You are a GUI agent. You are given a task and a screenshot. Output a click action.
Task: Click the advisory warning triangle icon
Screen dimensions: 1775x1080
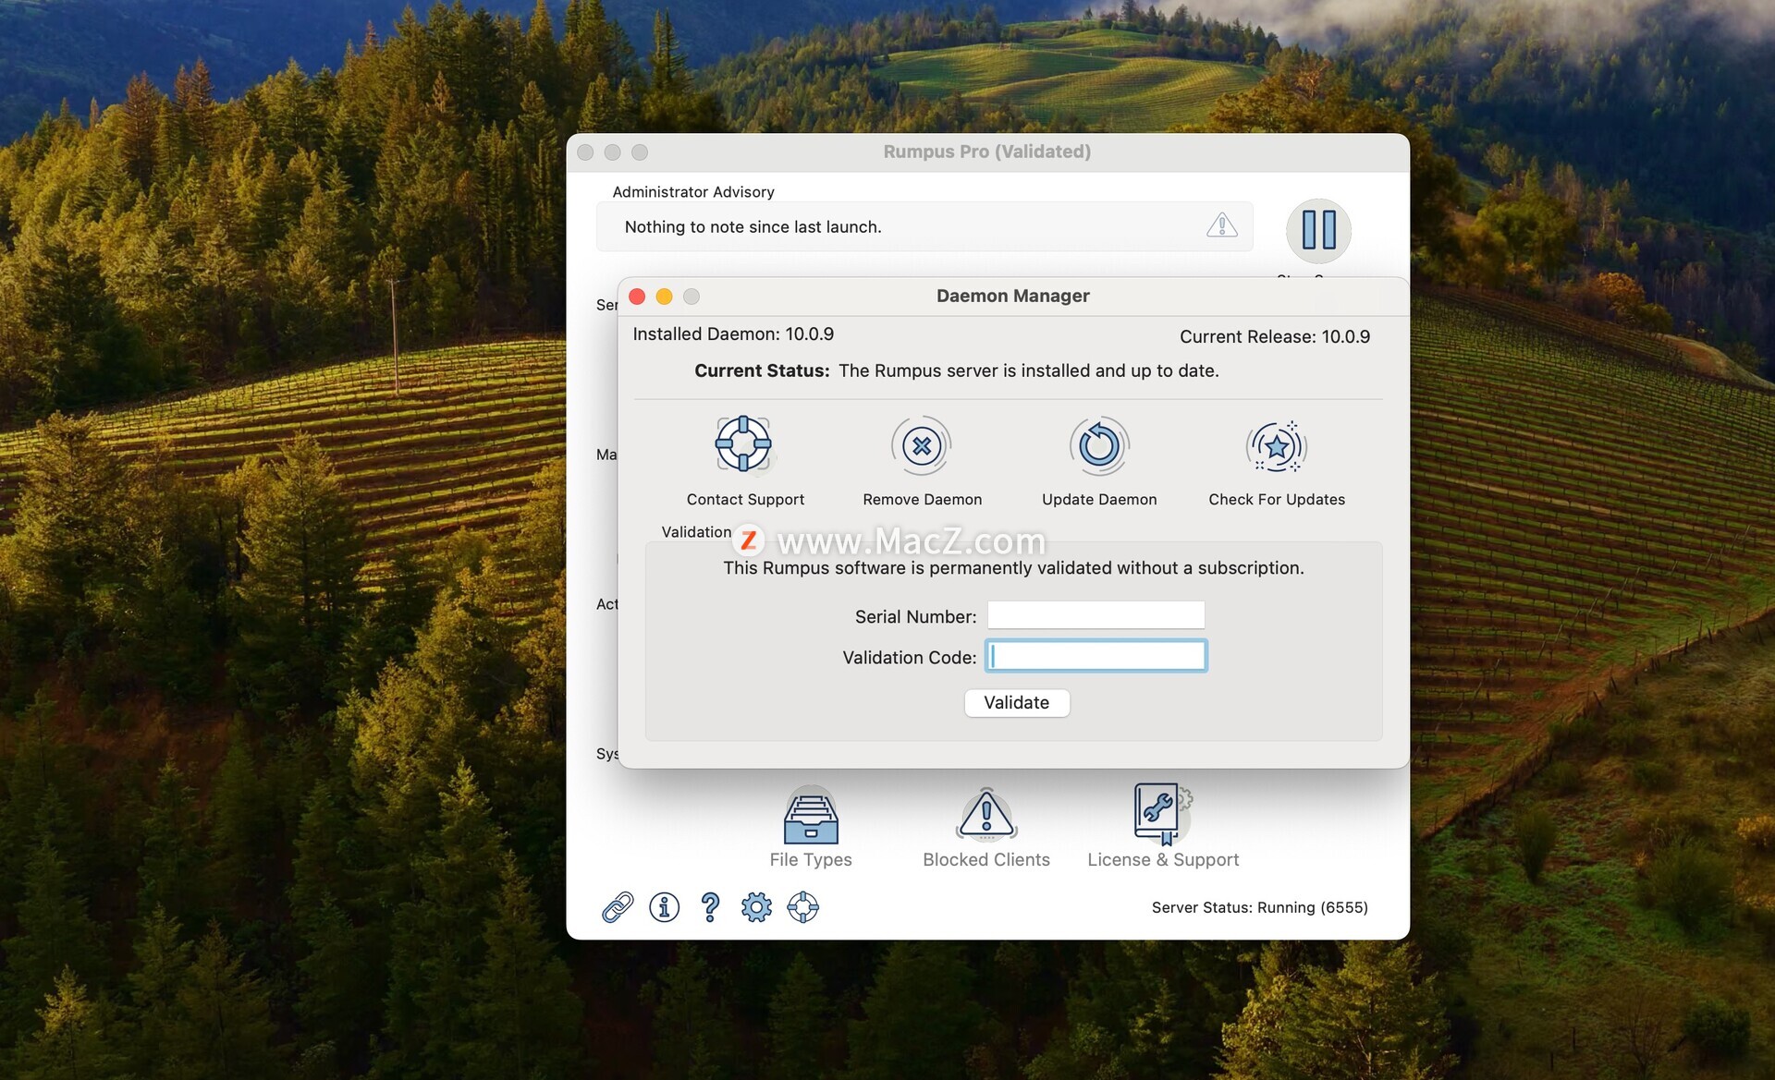click(x=1222, y=224)
